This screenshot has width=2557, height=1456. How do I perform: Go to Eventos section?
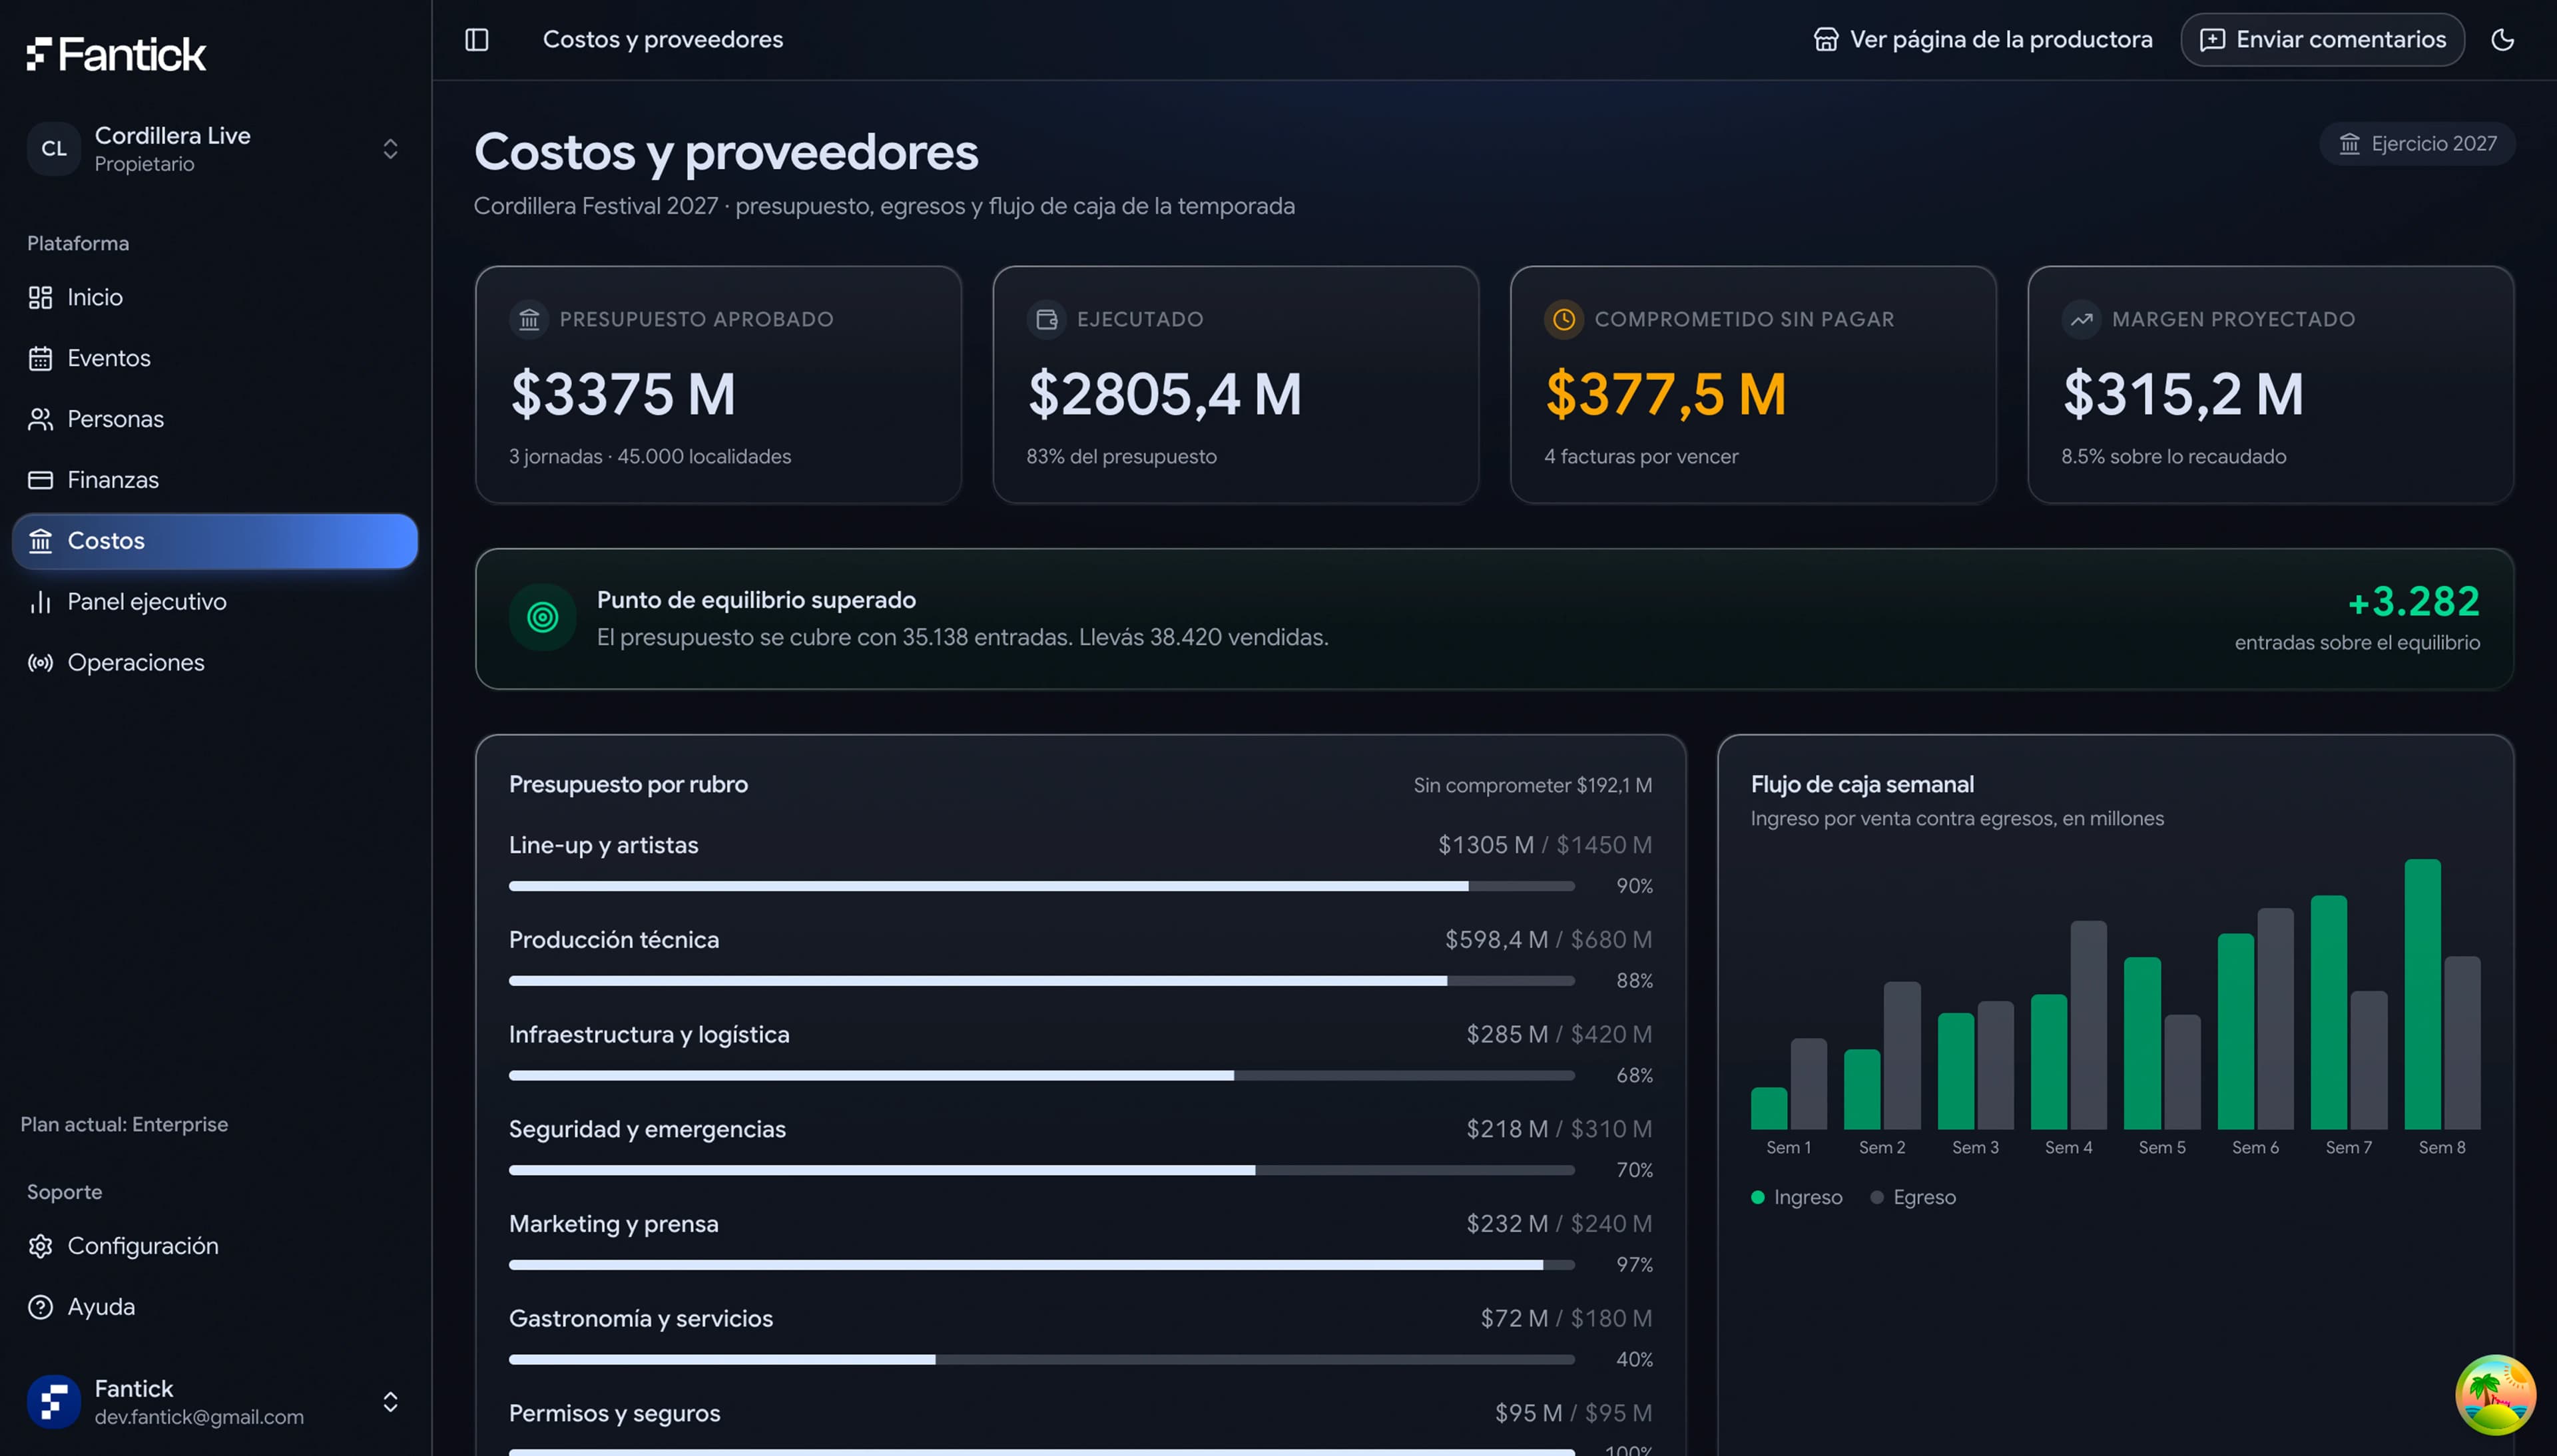point(215,358)
